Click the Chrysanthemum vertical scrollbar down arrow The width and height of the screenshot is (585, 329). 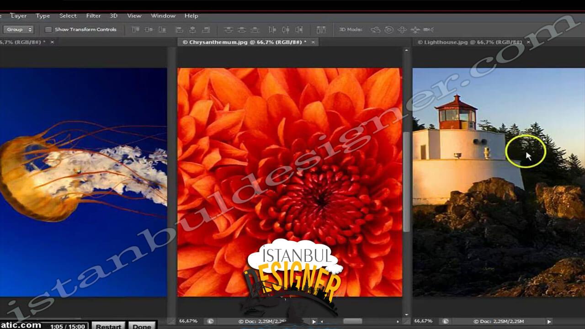point(406,314)
